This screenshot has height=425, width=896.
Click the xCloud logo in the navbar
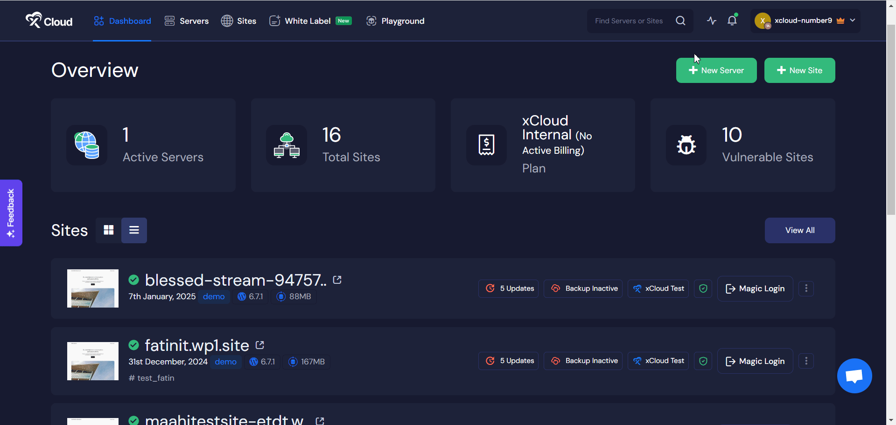49,21
